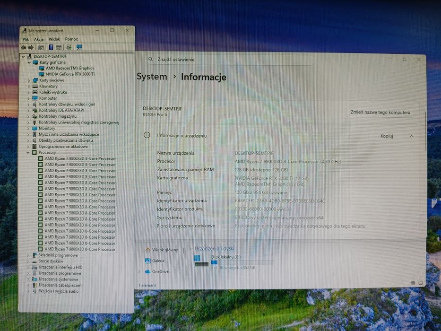Open Widok główny in Explorer sidebar
The width and height of the screenshot is (441, 331).
(x=165, y=250)
